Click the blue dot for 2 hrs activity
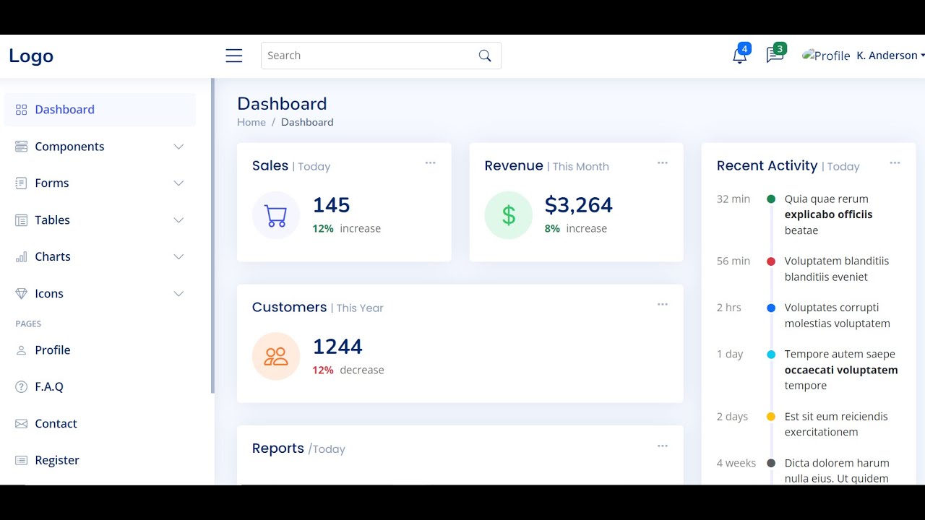925x520 pixels. point(771,308)
